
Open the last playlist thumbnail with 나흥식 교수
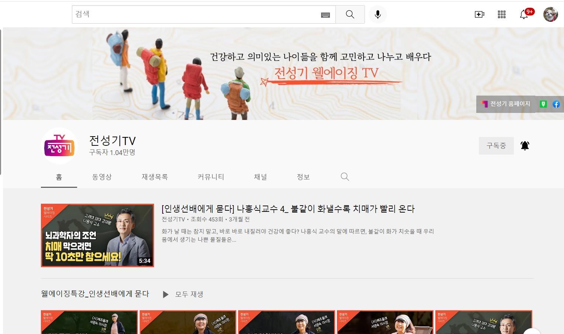[x=484, y=322]
